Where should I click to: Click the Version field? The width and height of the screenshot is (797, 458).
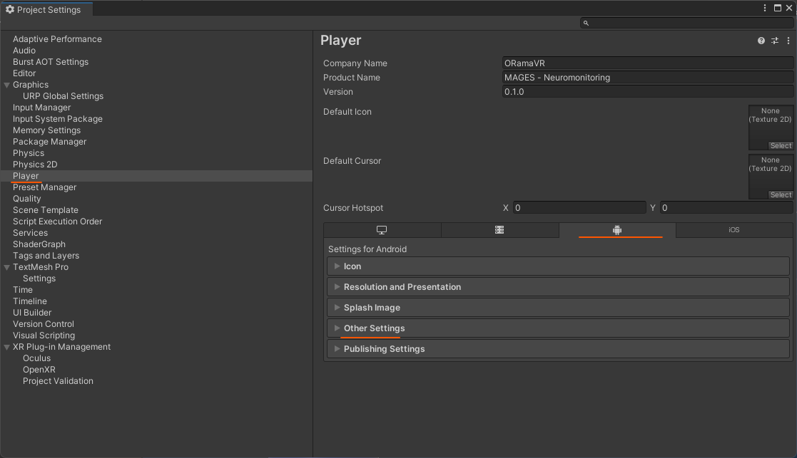(648, 92)
